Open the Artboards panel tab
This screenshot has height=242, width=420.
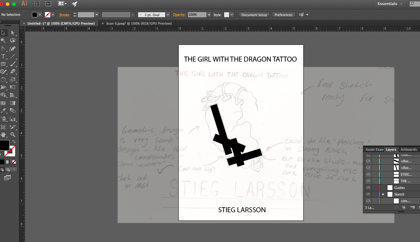[409, 149]
